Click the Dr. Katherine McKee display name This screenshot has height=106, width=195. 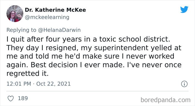[55, 10]
